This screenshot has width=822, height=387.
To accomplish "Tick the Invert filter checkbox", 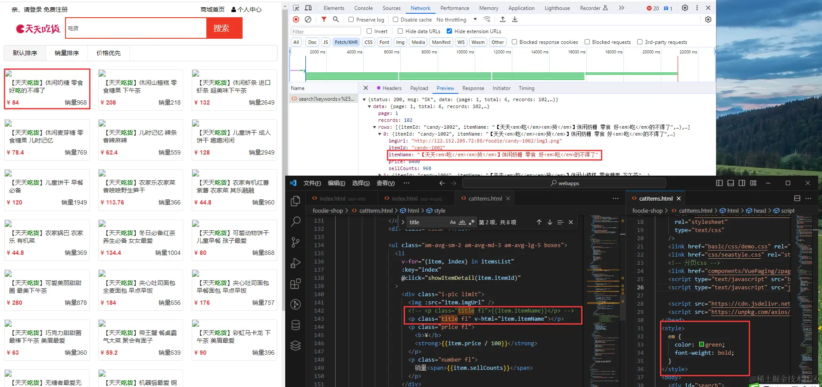I will (x=369, y=31).
